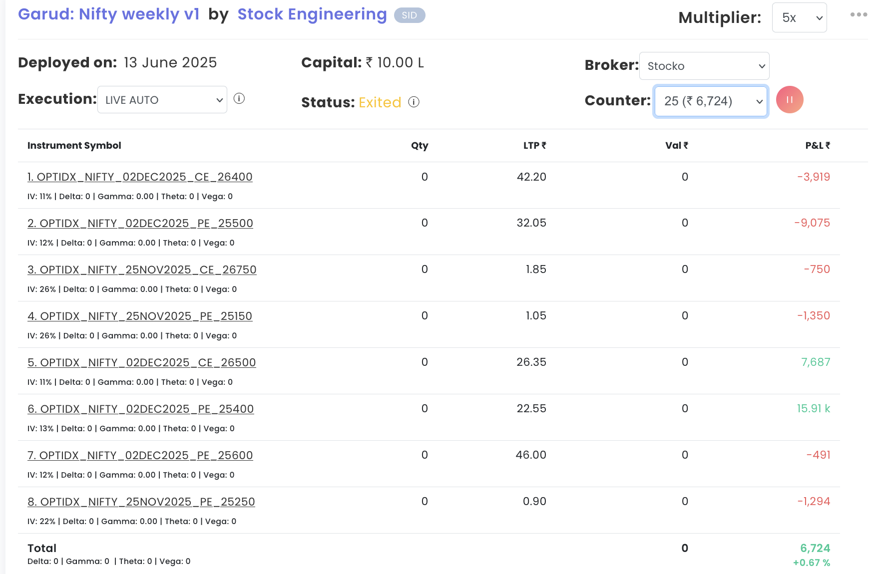The image size is (879, 574).
Task: Open the Counter dropdown
Action: tap(710, 101)
